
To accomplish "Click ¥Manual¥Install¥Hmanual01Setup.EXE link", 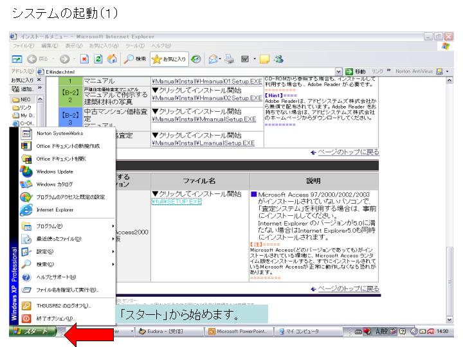I will 207,81.
